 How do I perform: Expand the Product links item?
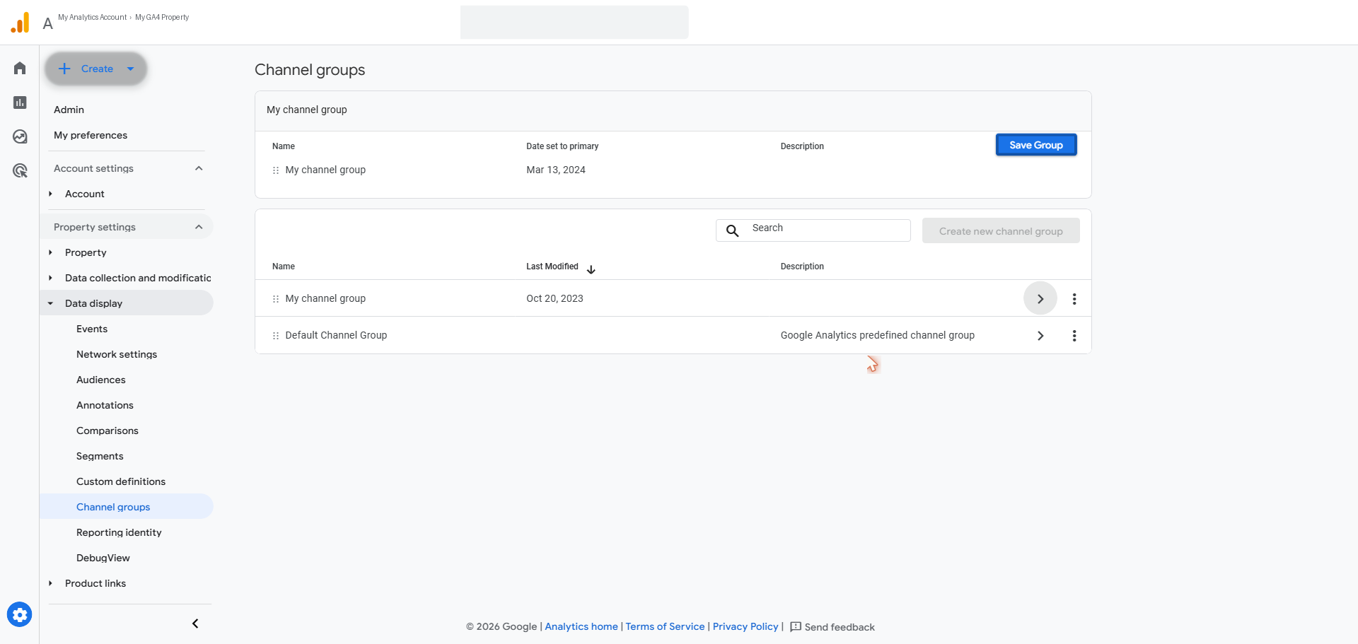coord(50,583)
